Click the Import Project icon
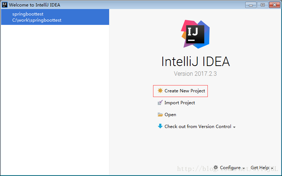This screenshot has height=176, width=282. 160,103
